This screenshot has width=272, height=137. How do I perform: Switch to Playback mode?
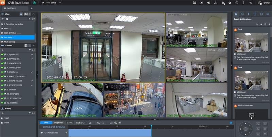point(58,122)
